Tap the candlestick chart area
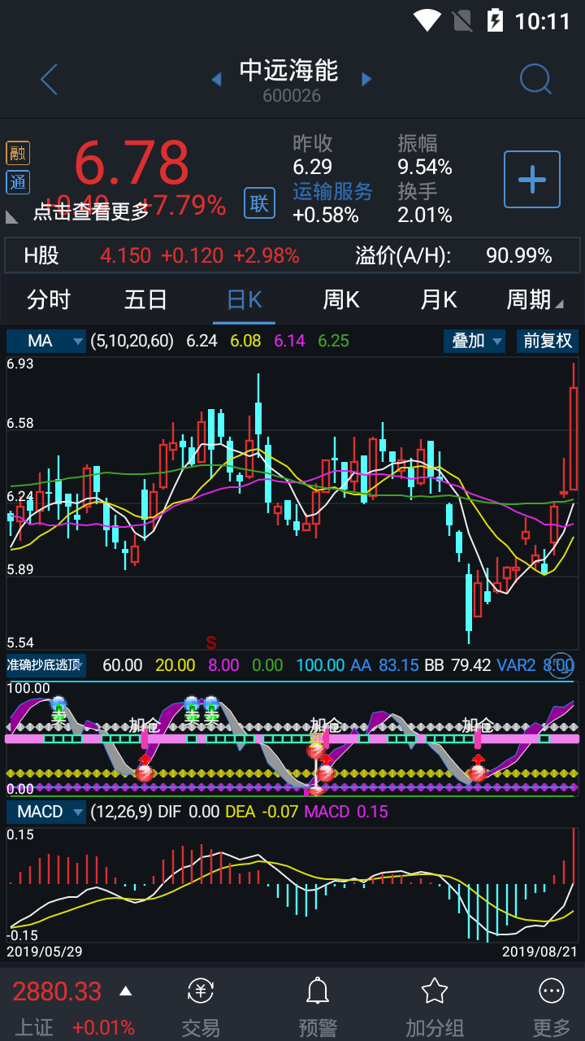Screen dimensions: 585x1041 [292, 503]
